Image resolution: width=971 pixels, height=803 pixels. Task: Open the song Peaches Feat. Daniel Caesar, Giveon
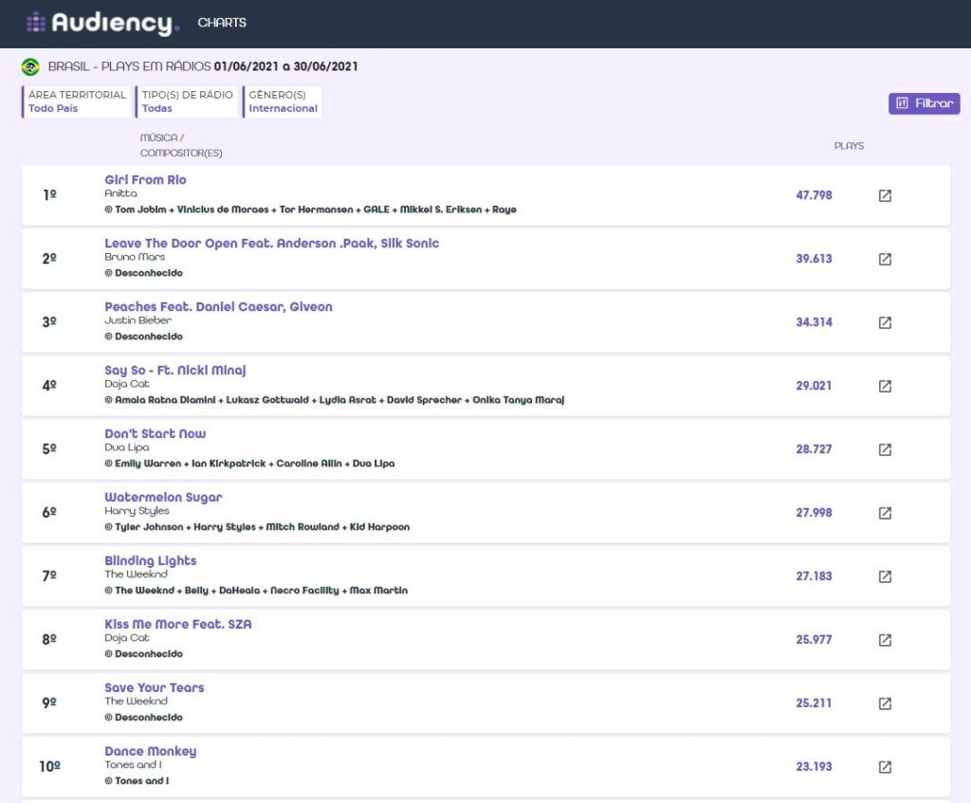(x=219, y=306)
